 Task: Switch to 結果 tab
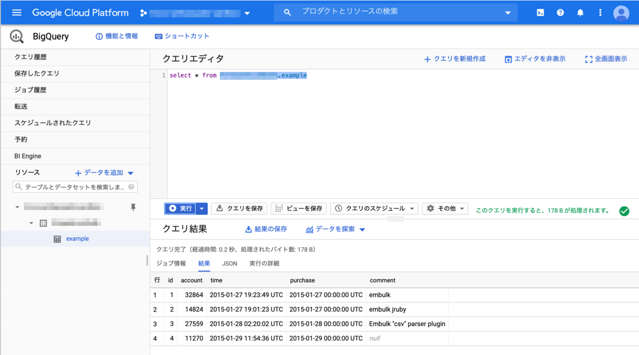tap(204, 263)
